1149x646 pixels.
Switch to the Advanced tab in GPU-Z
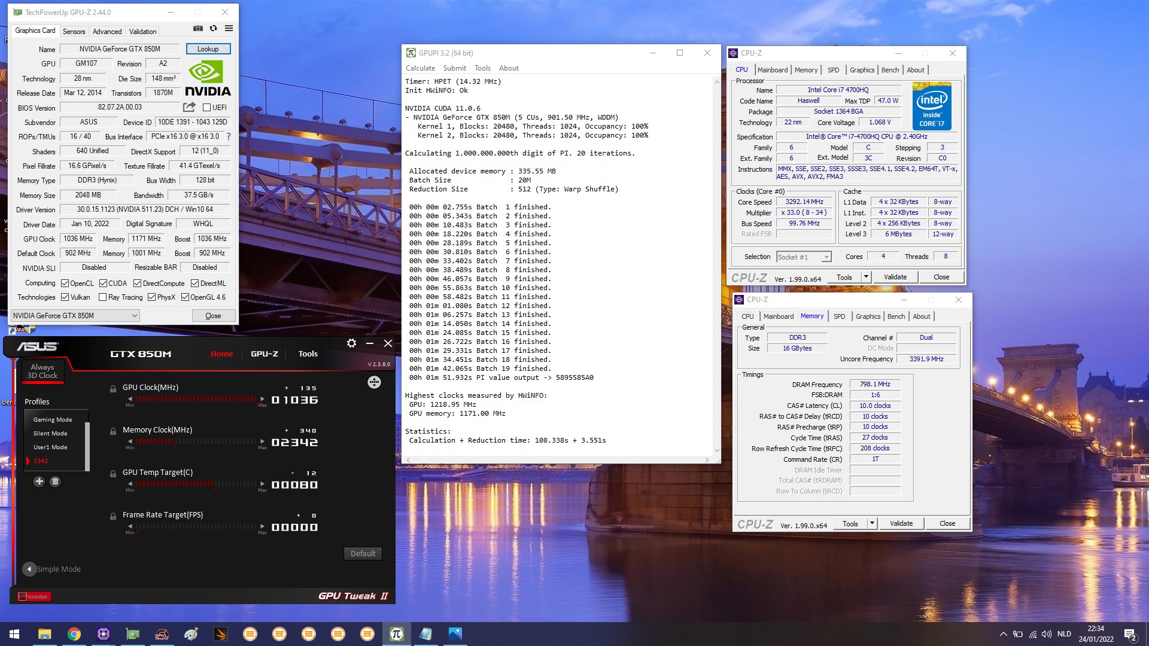pyautogui.click(x=107, y=32)
